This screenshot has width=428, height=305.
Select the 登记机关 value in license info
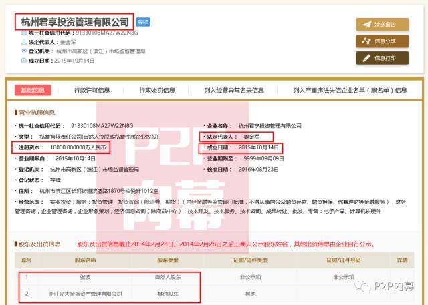(x=94, y=170)
